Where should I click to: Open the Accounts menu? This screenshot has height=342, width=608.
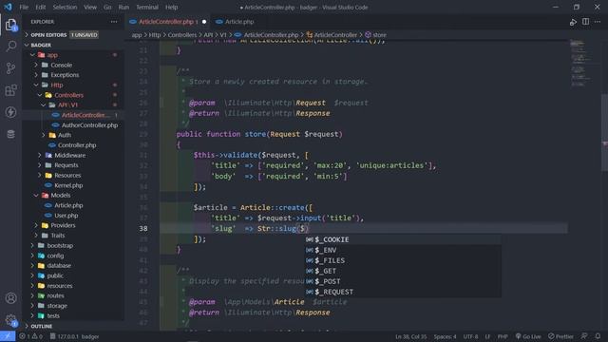tap(10, 298)
